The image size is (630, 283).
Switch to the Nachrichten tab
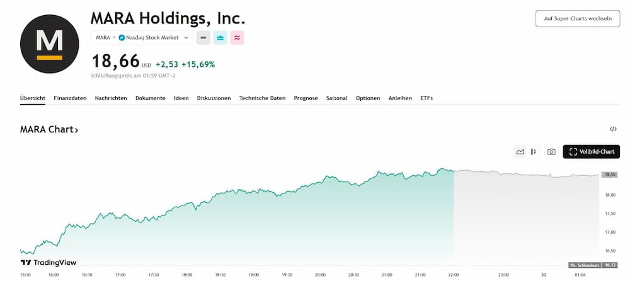[111, 98]
